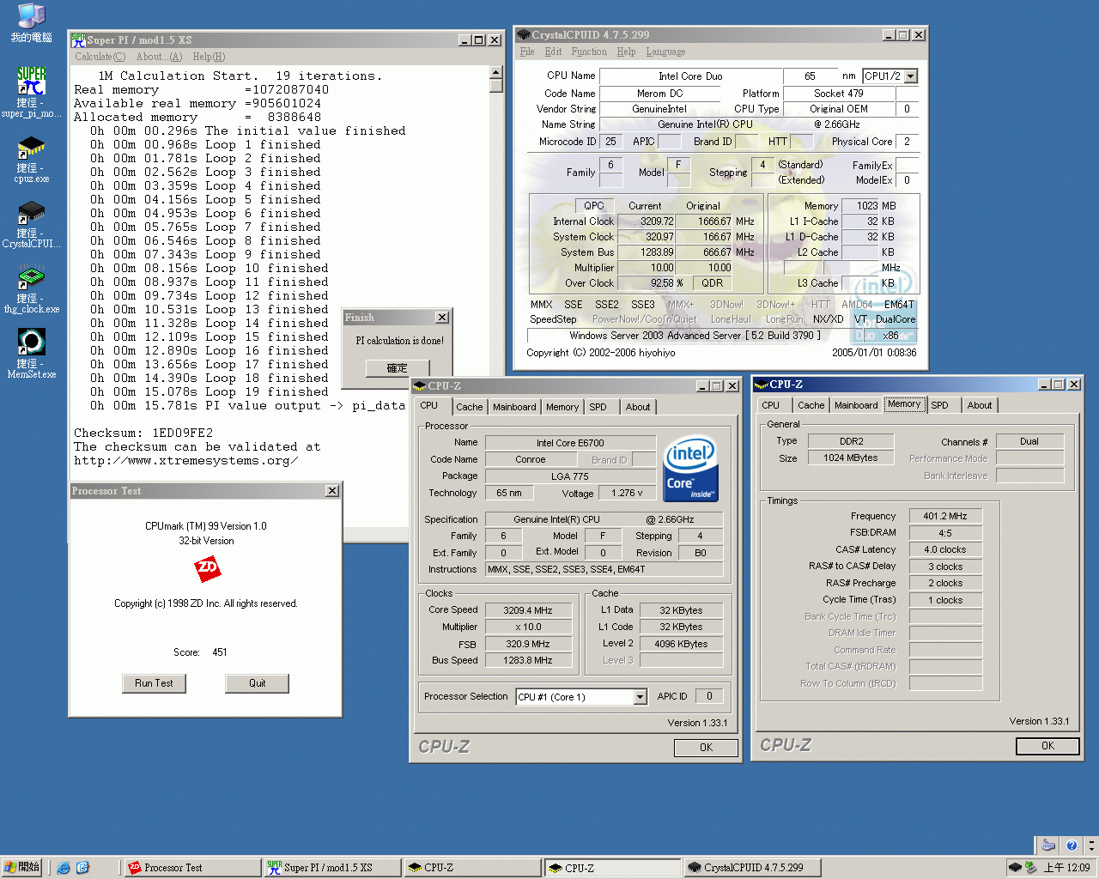Switch to Memory tab in CPU-Z processor window
Image resolution: width=1099 pixels, height=879 pixels.
pyautogui.click(x=562, y=407)
